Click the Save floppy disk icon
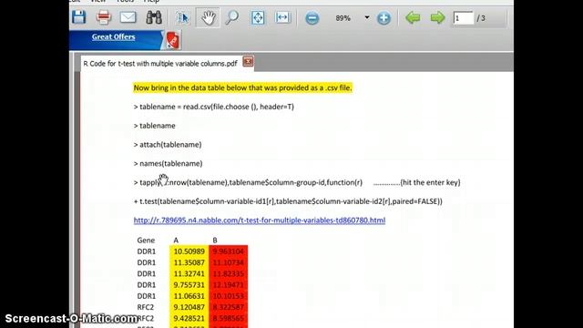Viewport: 583px width, 328px height. tap(79, 17)
